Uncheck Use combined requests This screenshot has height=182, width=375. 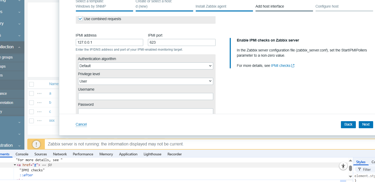(81, 19)
